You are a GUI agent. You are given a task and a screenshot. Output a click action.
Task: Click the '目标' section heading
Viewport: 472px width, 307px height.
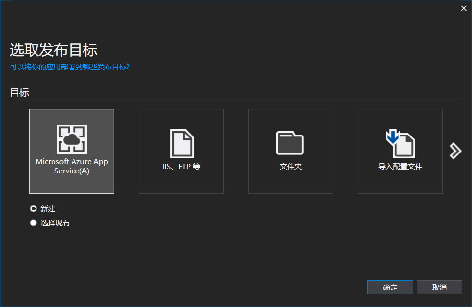tap(19, 92)
